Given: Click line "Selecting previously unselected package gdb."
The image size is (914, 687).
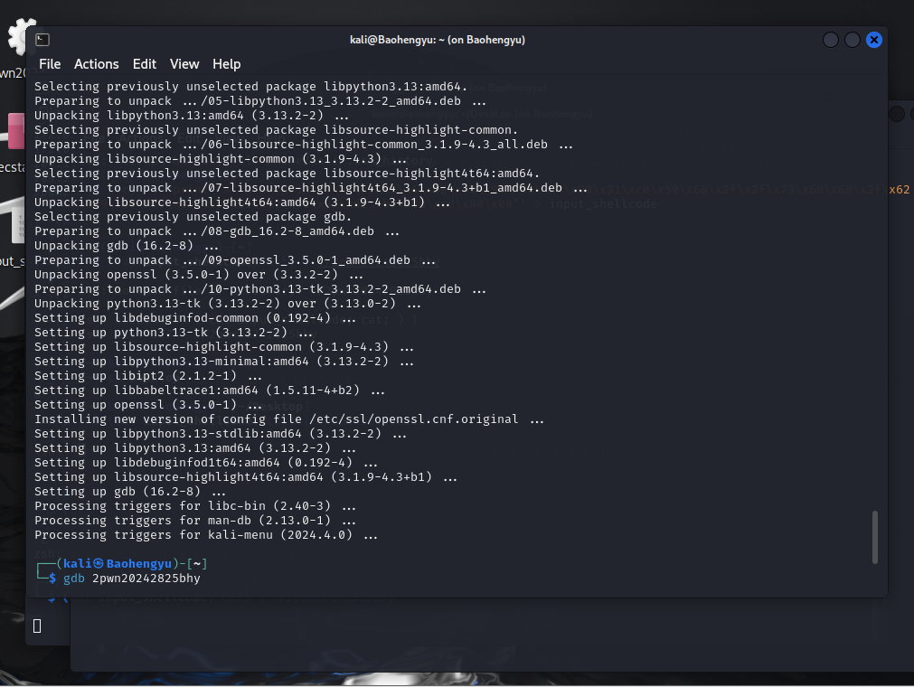Looking at the screenshot, I should (193, 216).
